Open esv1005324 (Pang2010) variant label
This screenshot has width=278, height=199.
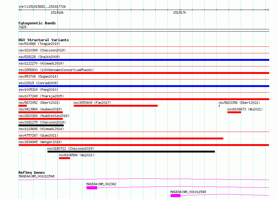point(38,90)
